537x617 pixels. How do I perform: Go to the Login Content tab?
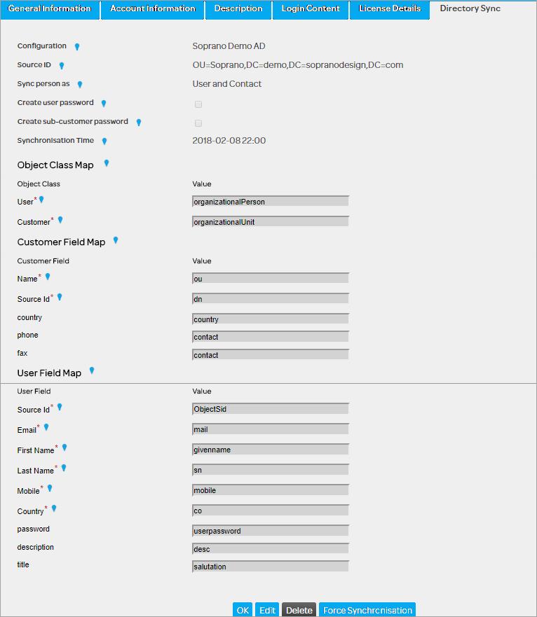point(311,9)
